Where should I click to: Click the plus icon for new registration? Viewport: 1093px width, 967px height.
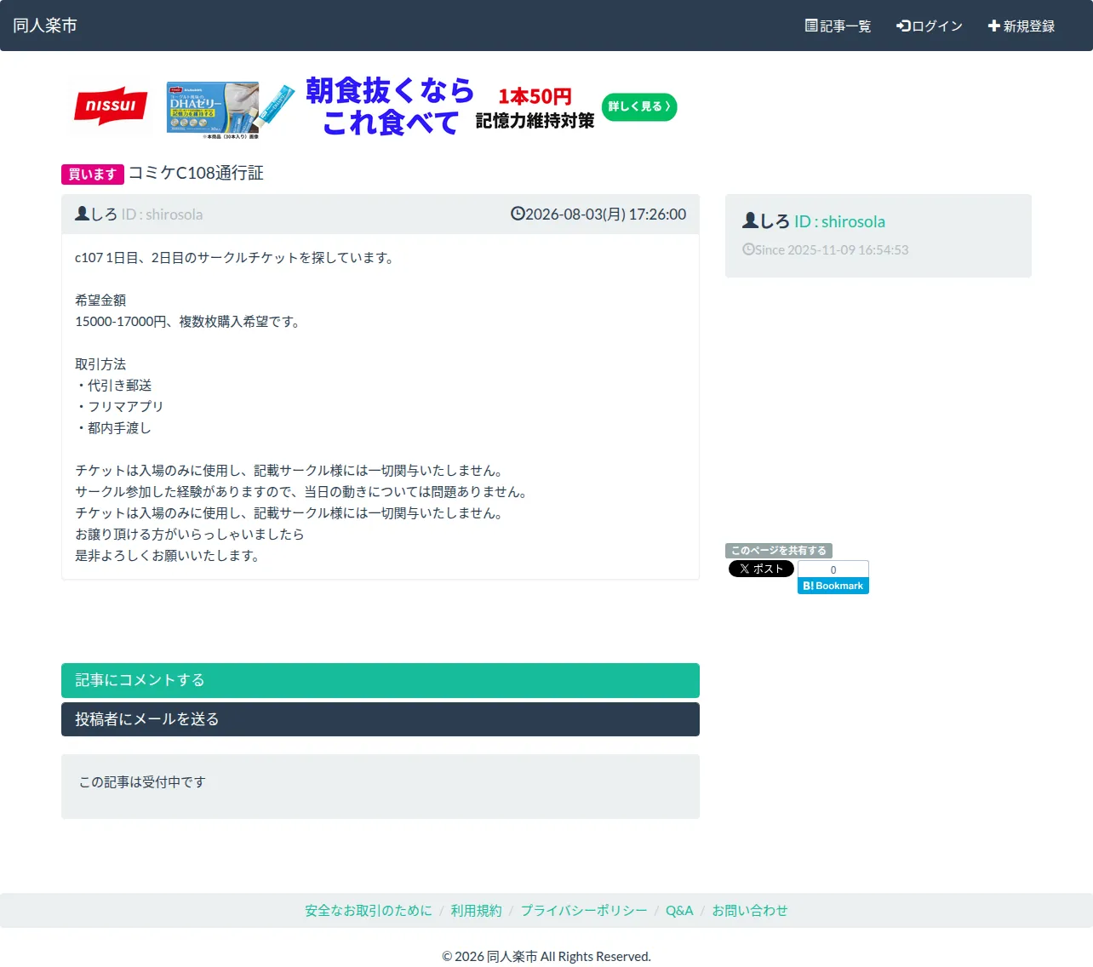993,26
